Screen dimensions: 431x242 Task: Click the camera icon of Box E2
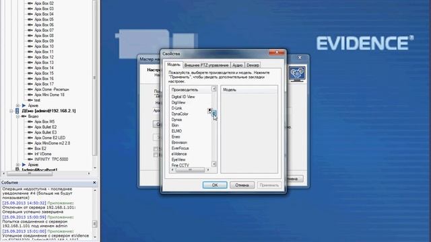click(x=30, y=149)
